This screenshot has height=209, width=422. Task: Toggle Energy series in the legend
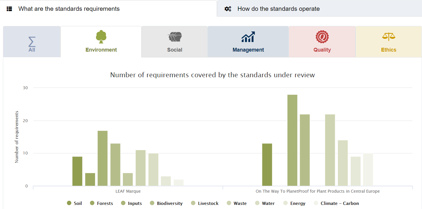coord(294,203)
